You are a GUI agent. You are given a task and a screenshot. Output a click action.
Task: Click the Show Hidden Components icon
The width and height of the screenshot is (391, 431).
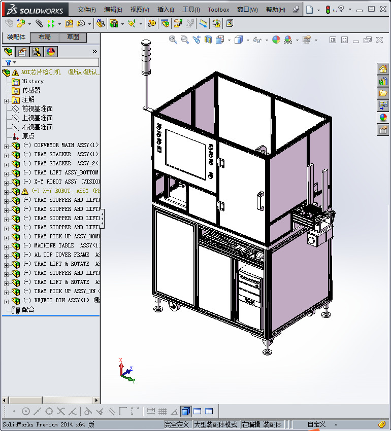click(100, 24)
